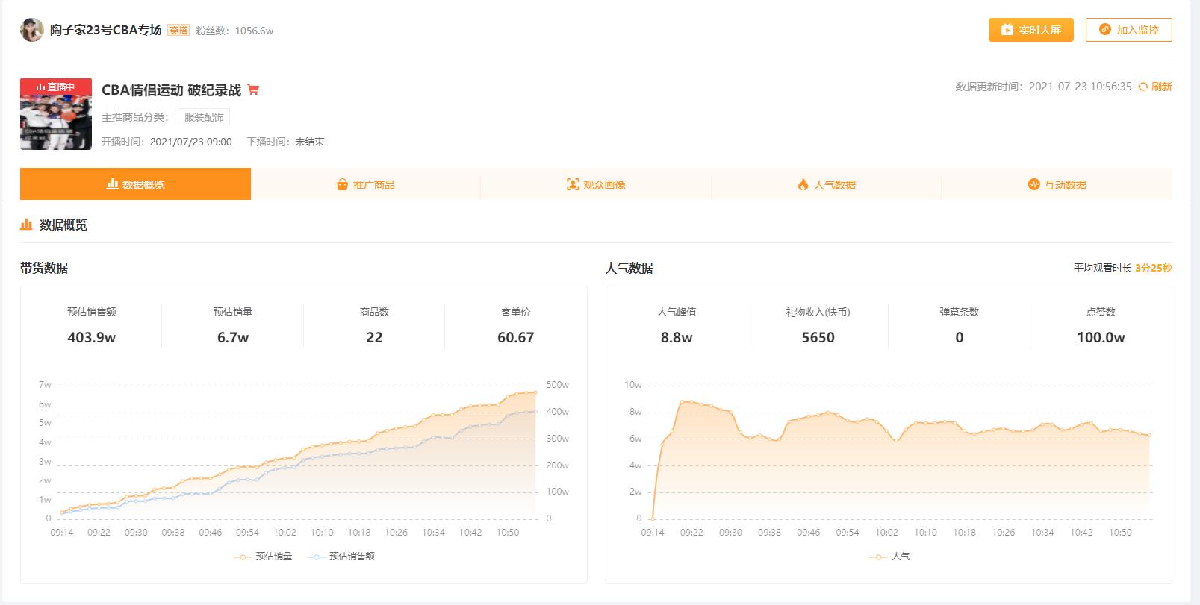This screenshot has width=1200, height=605.
Task: Click the 加入监控 button
Action: [1128, 30]
